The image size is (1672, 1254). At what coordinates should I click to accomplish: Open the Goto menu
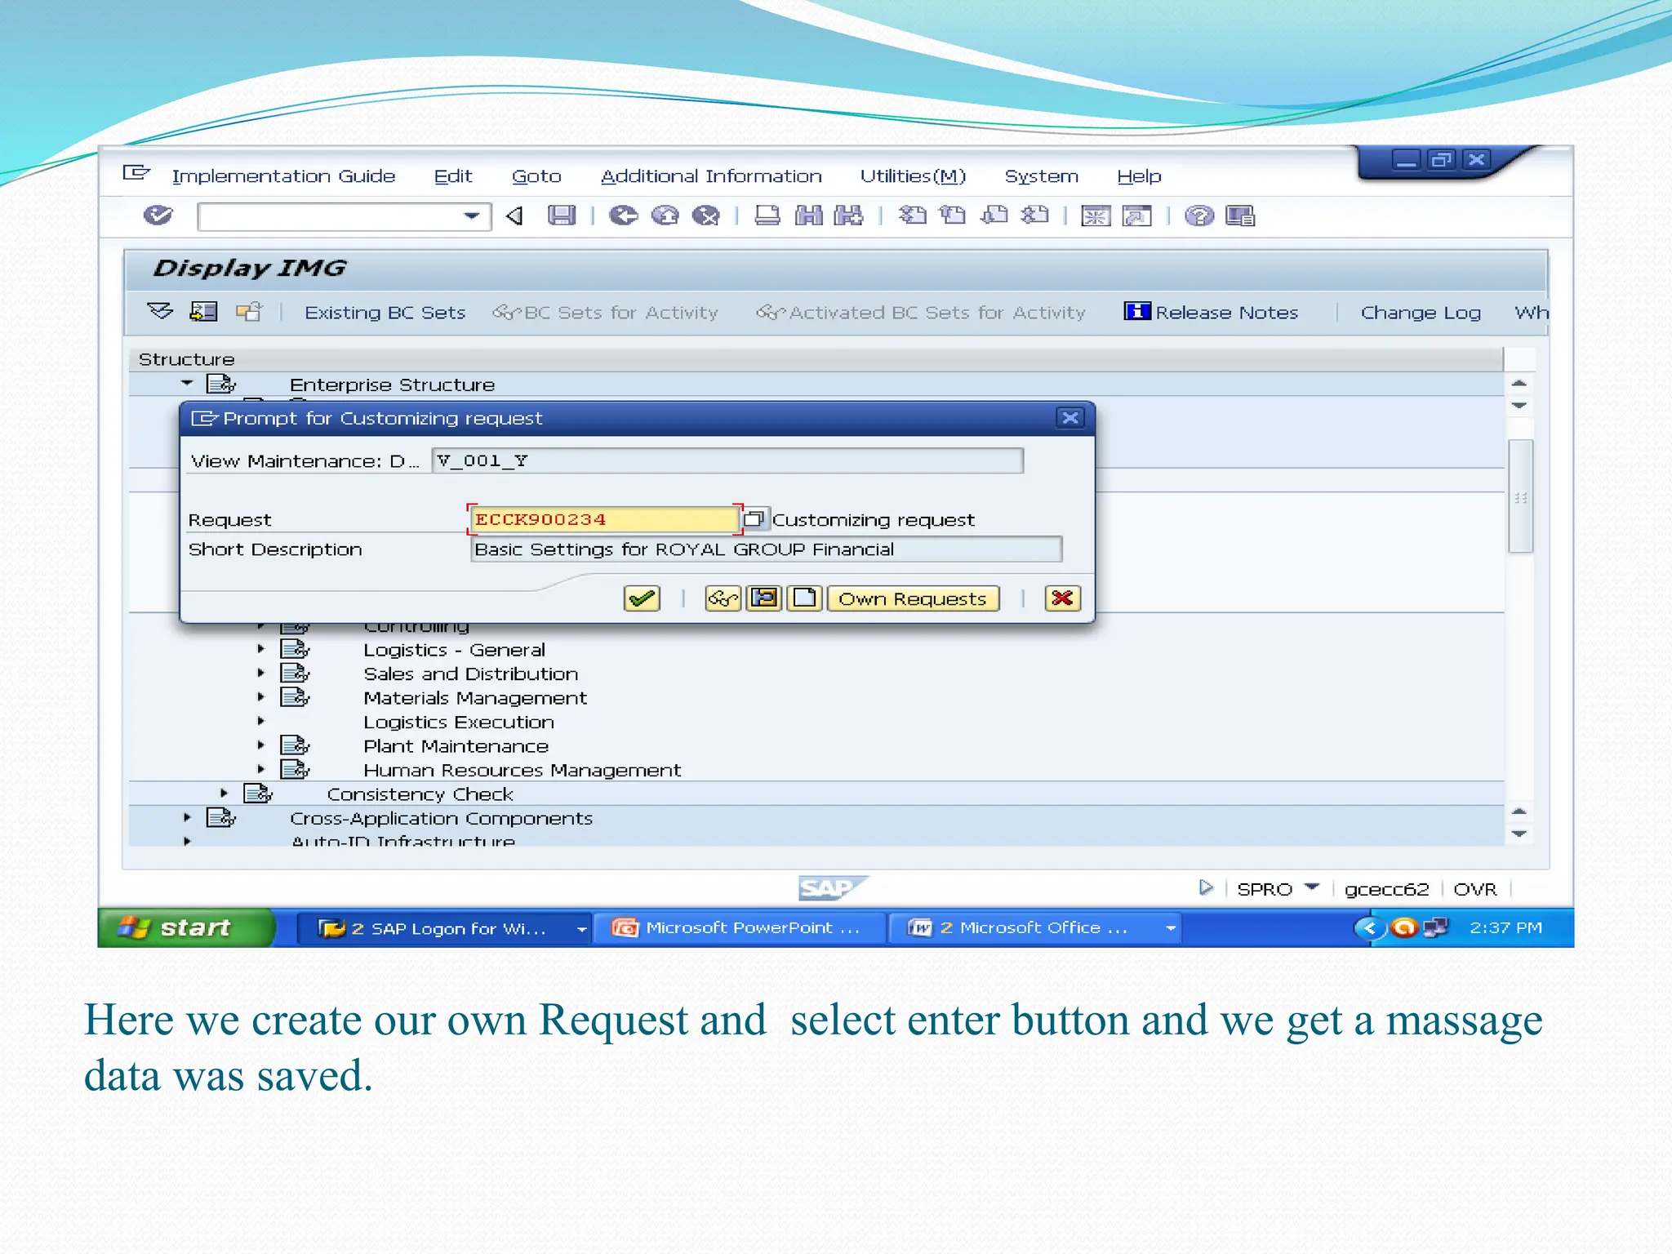(536, 176)
